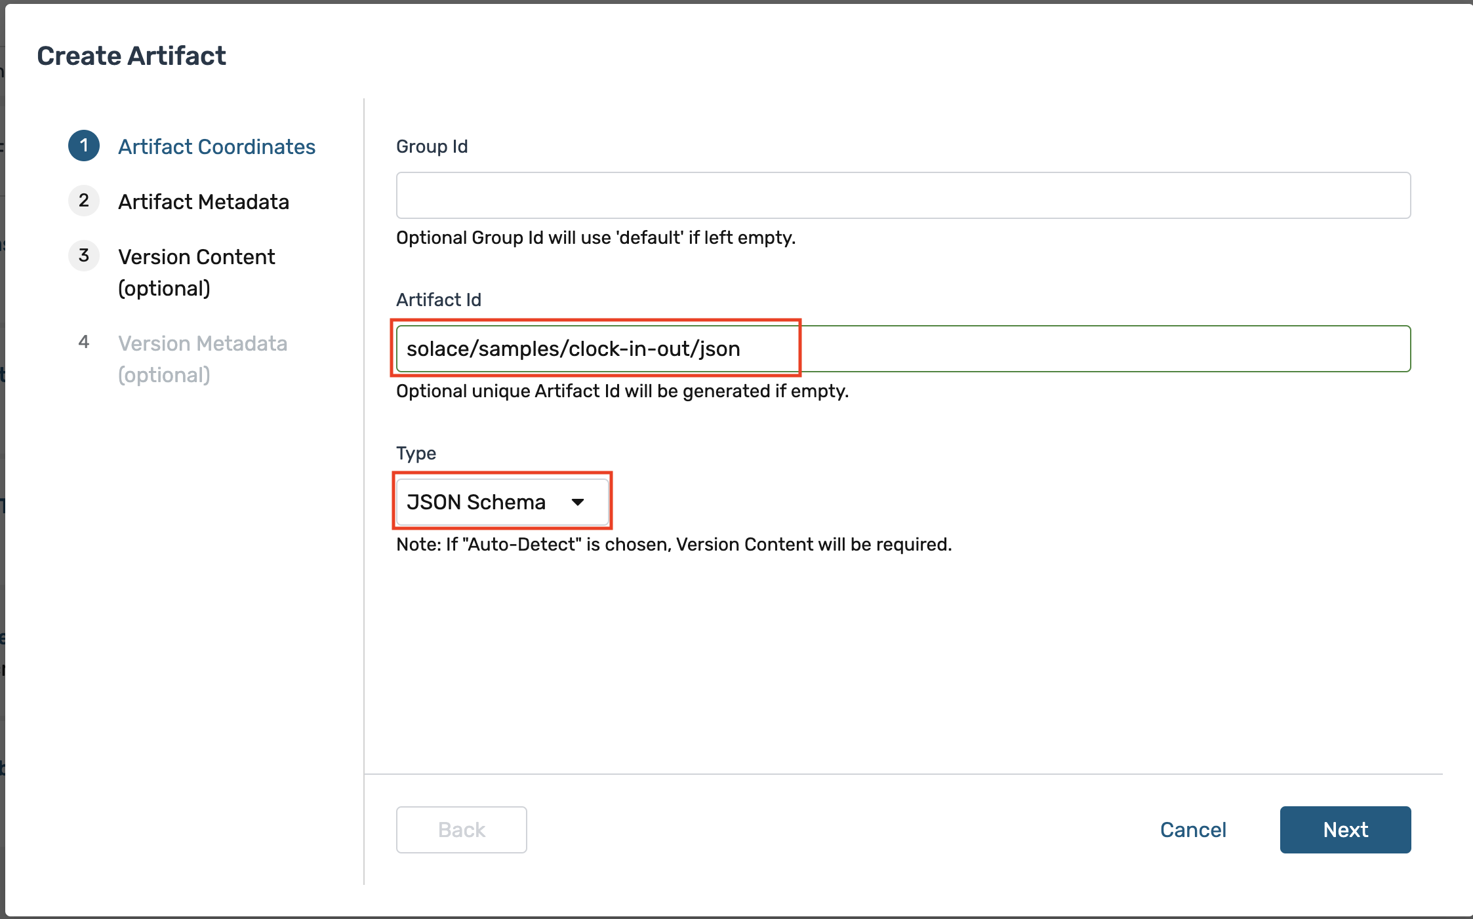Screen dimensions: 1473x919
Task: Click the Cancel link
Action: pyautogui.click(x=1192, y=830)
